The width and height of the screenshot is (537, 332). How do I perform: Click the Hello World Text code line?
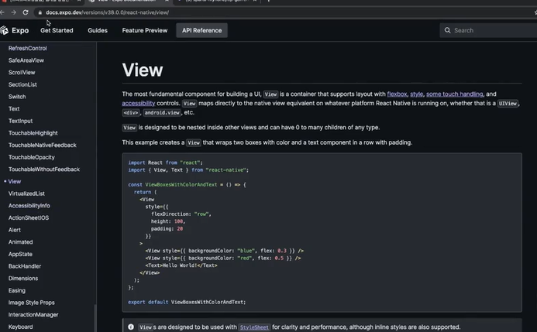(x=181, y=265)
